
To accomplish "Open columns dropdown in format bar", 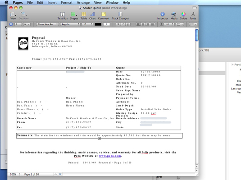I will click(x=180, y=24).
